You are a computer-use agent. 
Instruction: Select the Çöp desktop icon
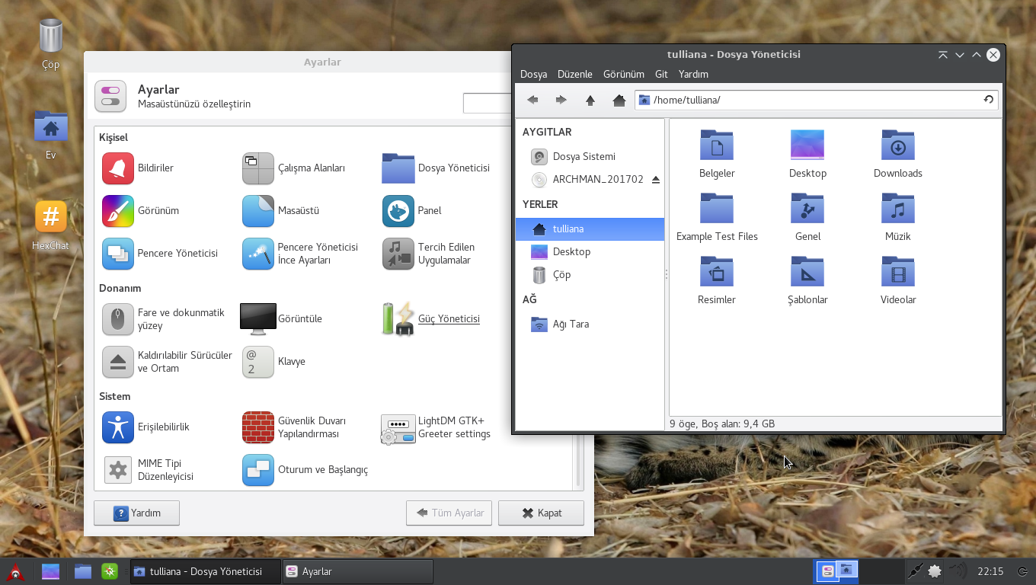(x=50, y=45)
